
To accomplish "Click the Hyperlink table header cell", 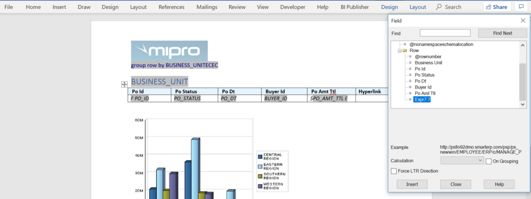I will pos(371,91).
